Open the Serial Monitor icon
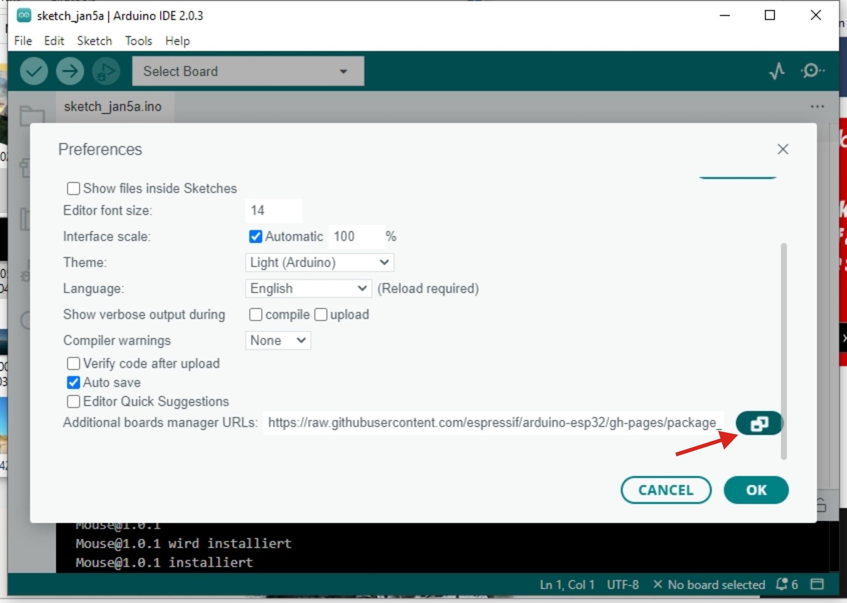 pyautogui.click(x=812, y=71)
